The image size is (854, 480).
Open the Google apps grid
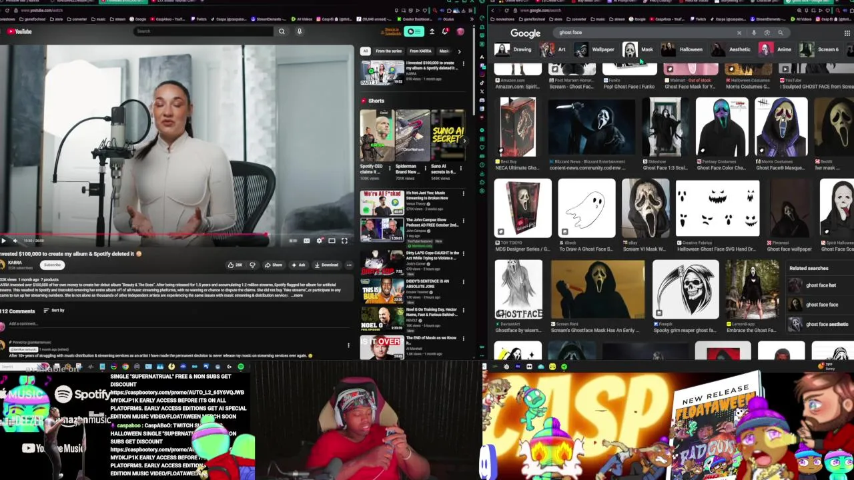(847, 33)
